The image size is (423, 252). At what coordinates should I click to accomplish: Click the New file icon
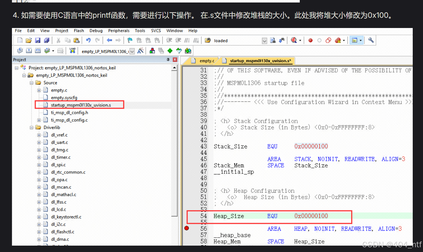[x=20, y=40]
